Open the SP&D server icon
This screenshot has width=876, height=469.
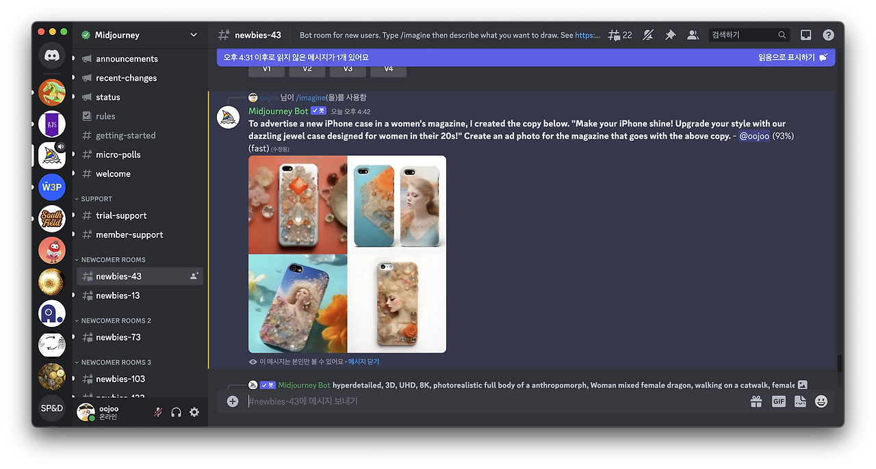tap(52, 408)
